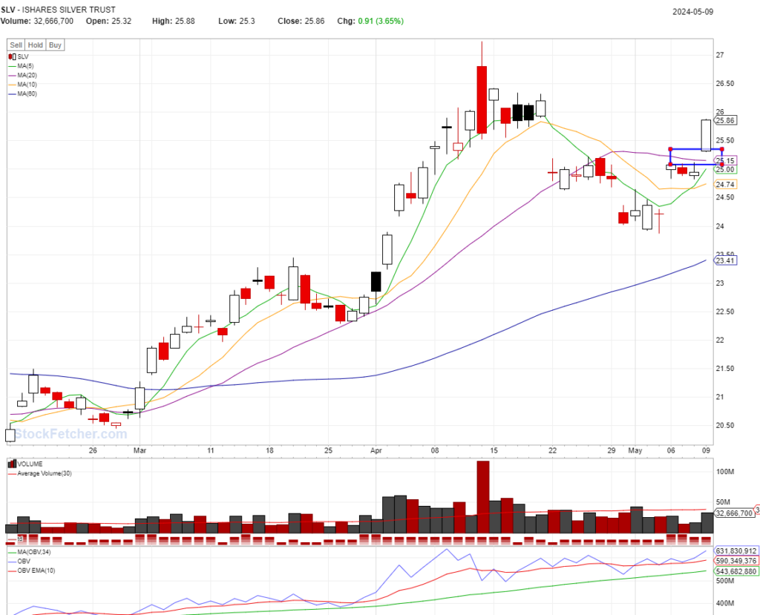Image resolution: width=760 pixels, height=615 pixels.
Task: Click the Low: 25.3 value in header
Action: pos(237,21)
